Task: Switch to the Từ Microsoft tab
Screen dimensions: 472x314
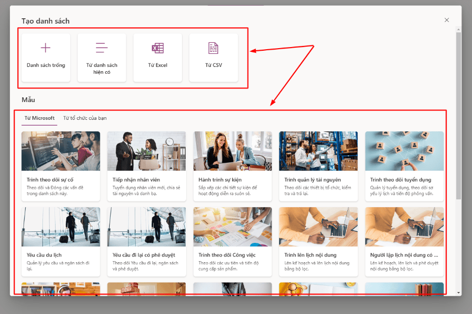Action: click(39, 118)
